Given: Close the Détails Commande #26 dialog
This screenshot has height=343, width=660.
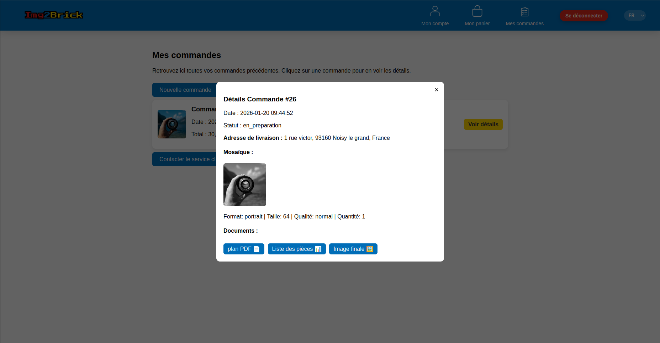Looking at the screenshot, I should pyautogui.click(x=436, y=90).
